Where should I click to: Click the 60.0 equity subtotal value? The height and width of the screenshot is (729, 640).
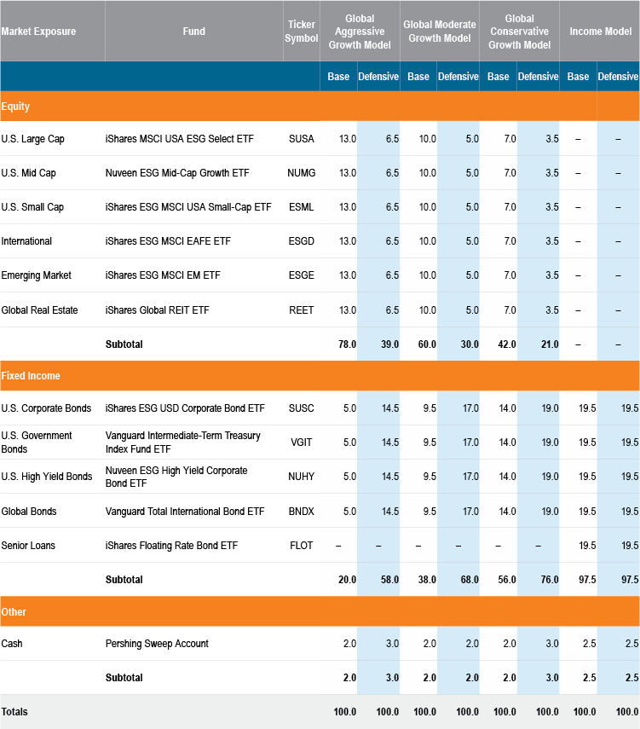(x=427, y=344)
